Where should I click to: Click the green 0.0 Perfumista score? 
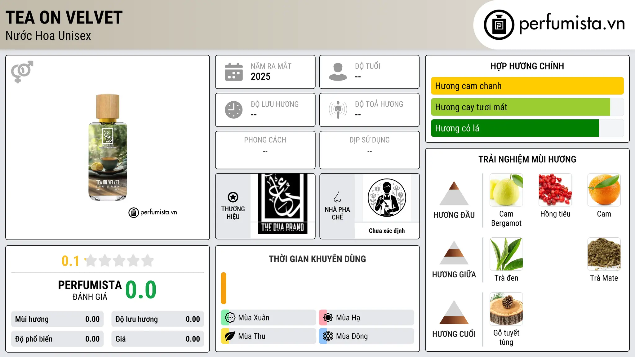(x=141, y=290)
